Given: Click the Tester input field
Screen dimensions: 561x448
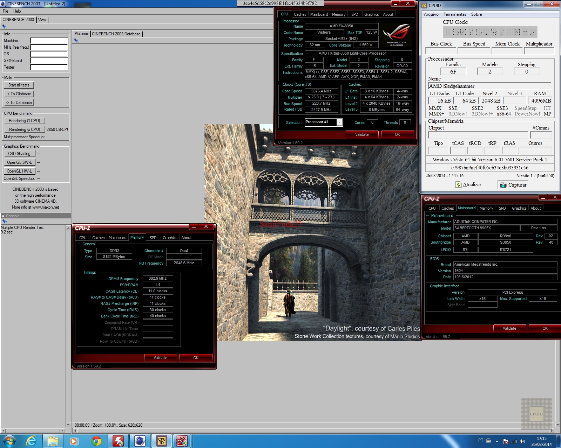Looking at the screenshot, I should 49,67.
